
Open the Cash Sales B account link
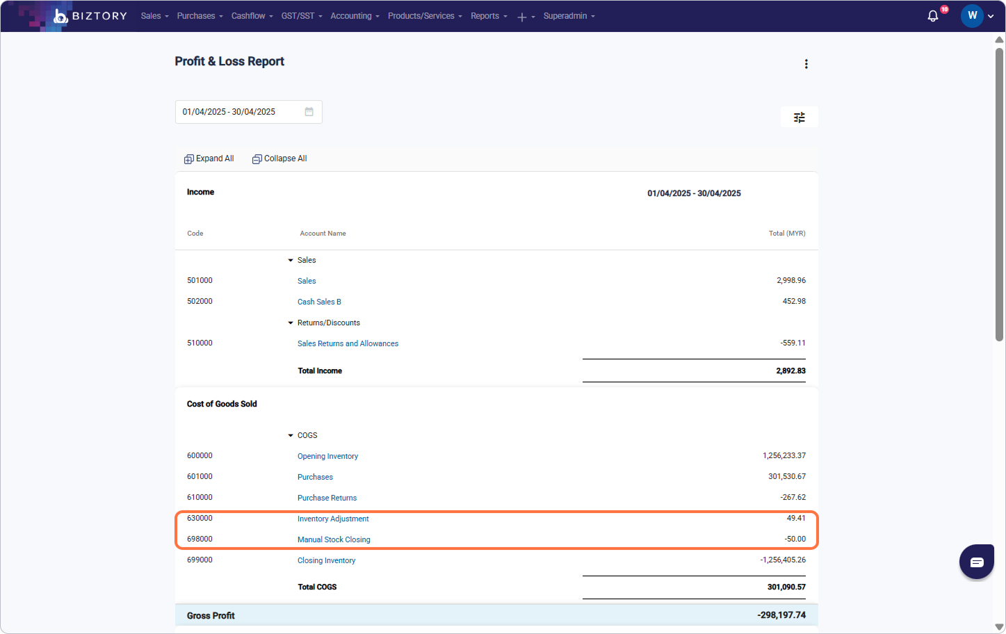click(x=319, y=302)
